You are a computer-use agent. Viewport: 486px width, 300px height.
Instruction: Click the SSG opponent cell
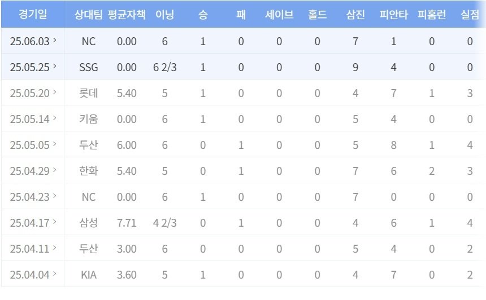tap(89, 67)
